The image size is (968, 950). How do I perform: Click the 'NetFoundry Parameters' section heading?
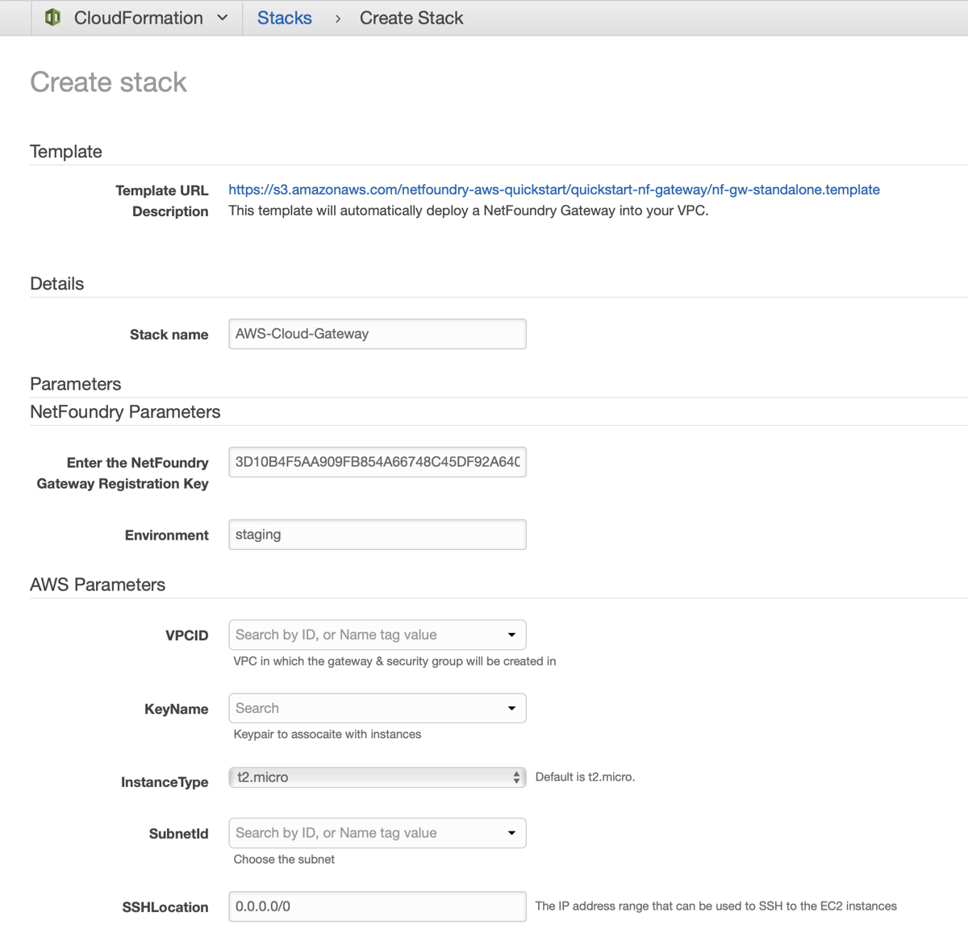tap(125, 412)
